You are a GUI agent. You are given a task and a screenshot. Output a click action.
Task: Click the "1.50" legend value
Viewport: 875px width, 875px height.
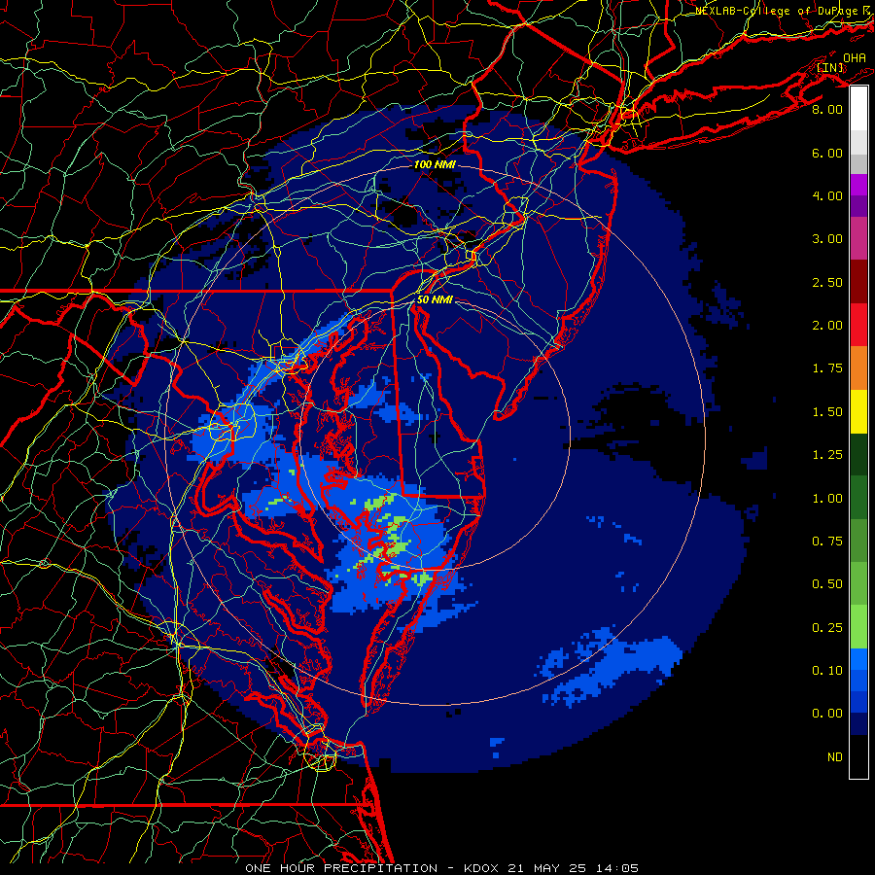(827, 412)
